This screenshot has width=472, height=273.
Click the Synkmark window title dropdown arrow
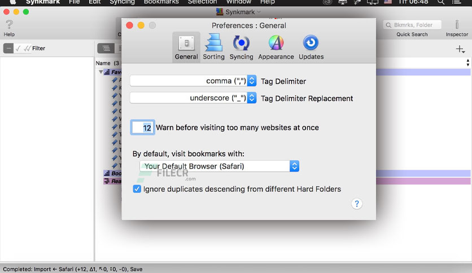[259, 12]
